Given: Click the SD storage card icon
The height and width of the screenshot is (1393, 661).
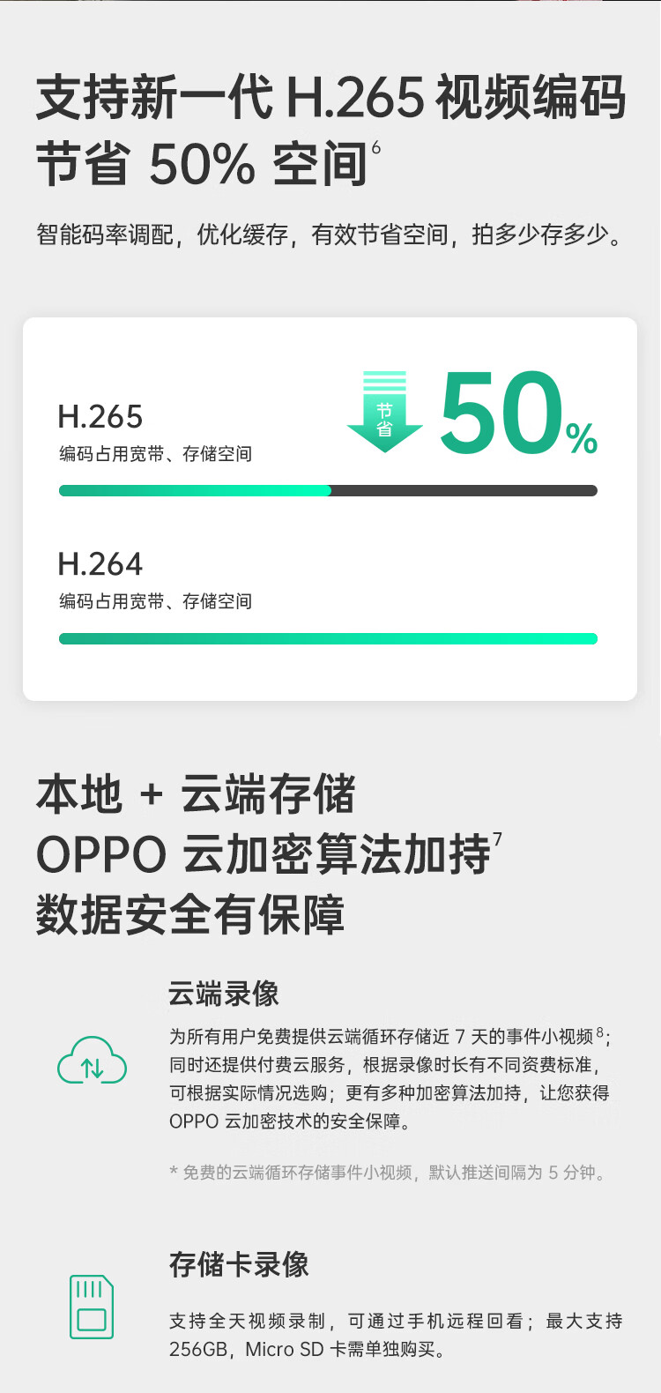Looking at the screenshot, I should coord(92,1307).
